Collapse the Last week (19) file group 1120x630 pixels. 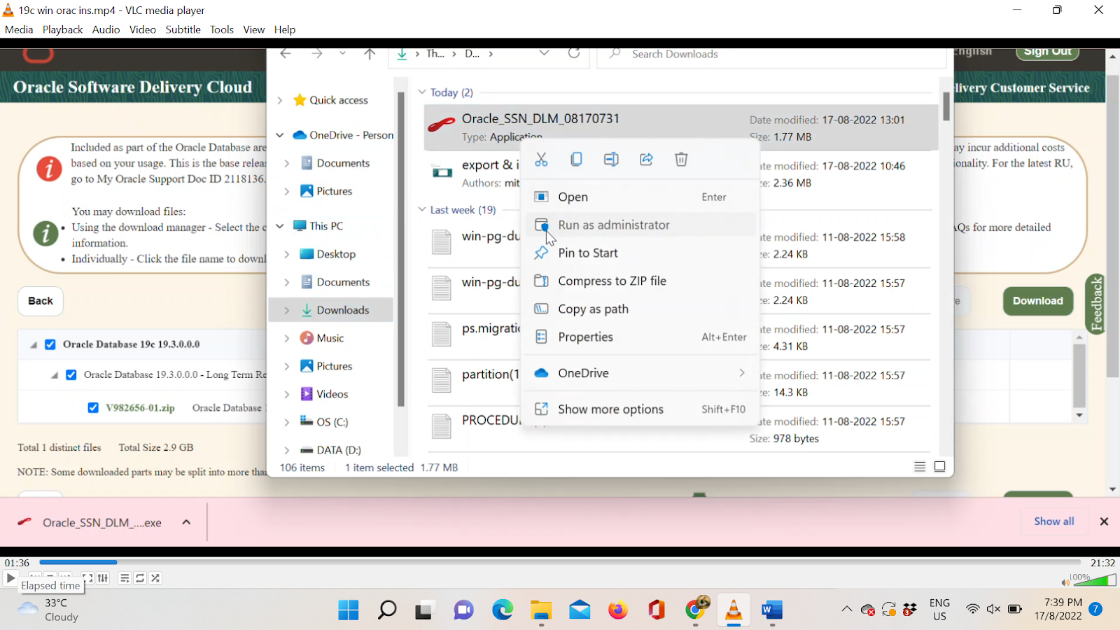click(x=422, y=210)
